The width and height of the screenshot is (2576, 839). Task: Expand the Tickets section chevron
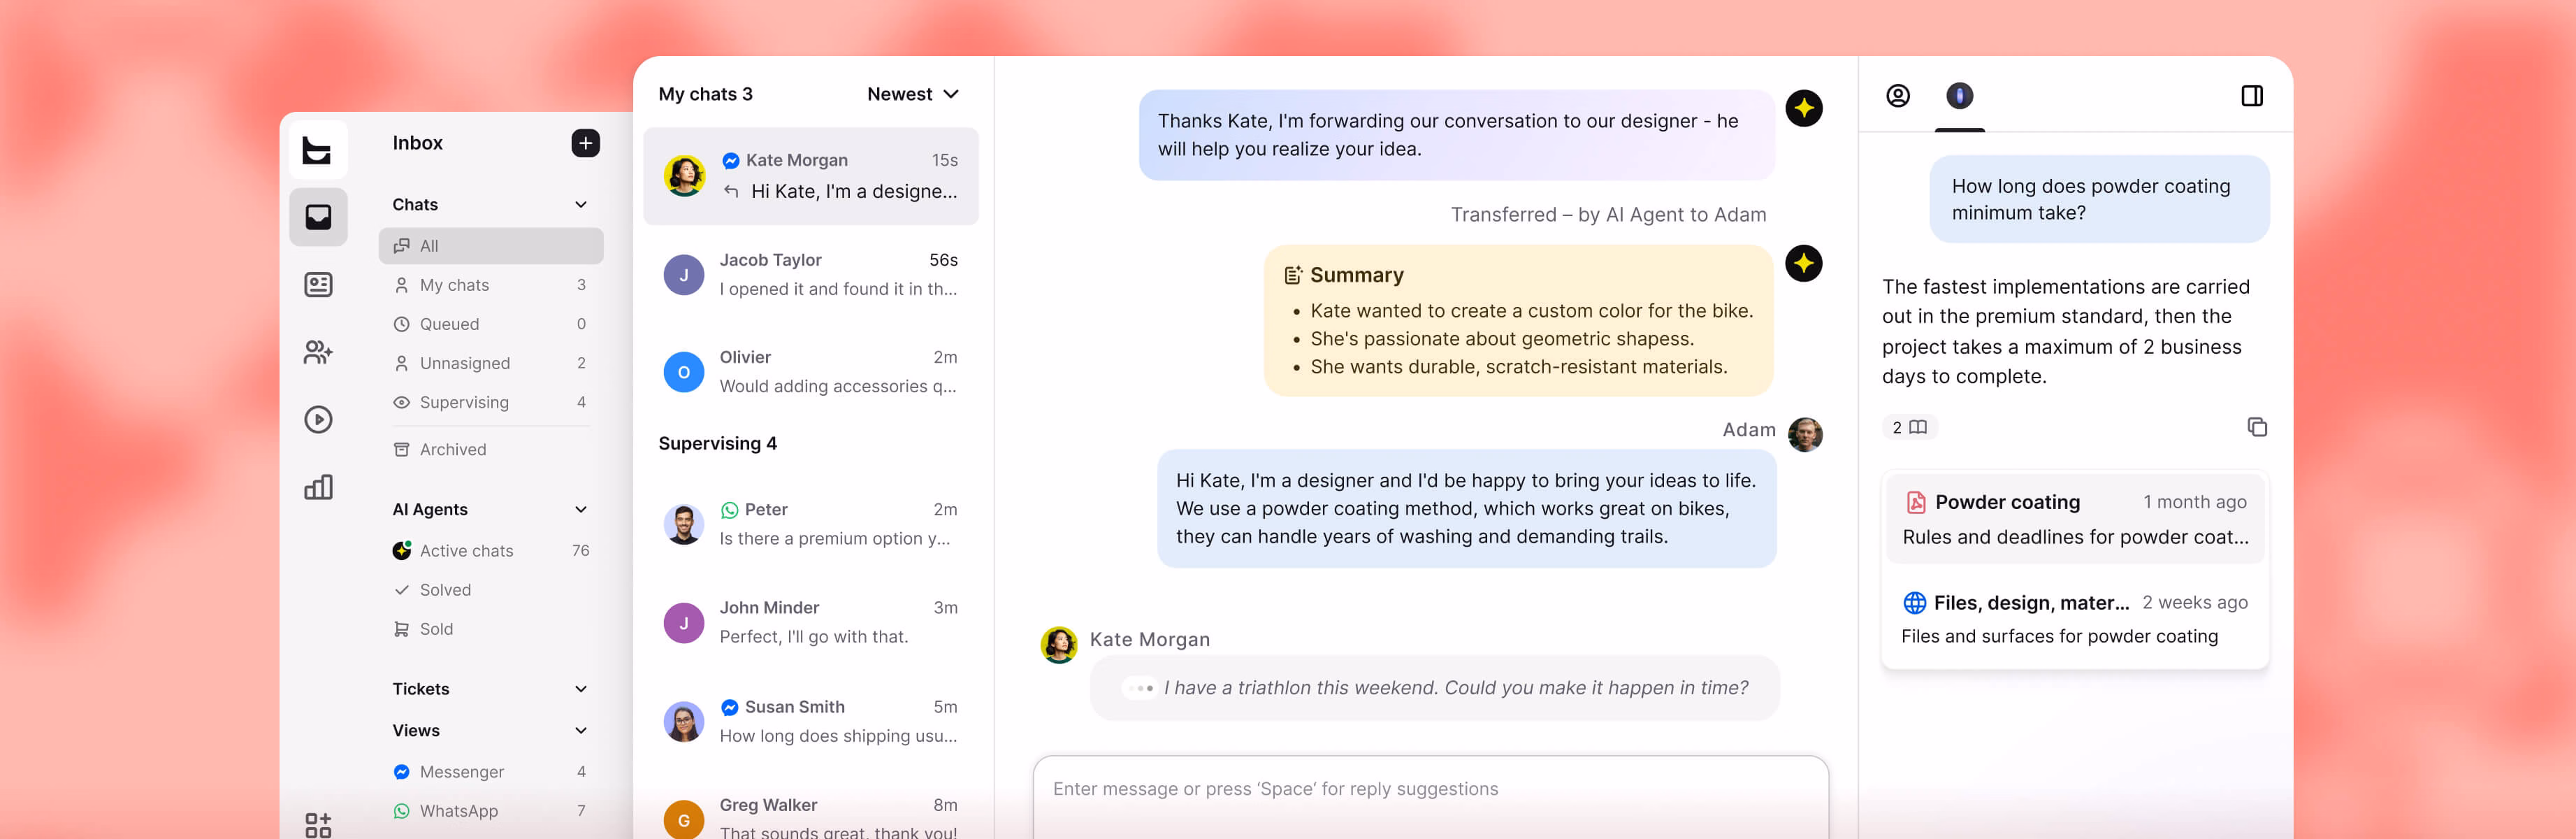[x=581, y=689]
